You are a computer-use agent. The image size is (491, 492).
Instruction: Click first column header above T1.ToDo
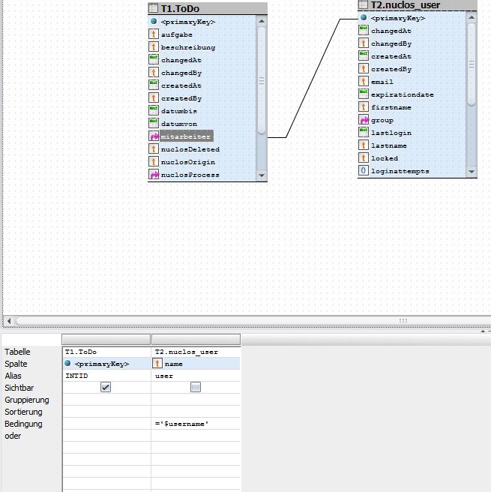106,339
